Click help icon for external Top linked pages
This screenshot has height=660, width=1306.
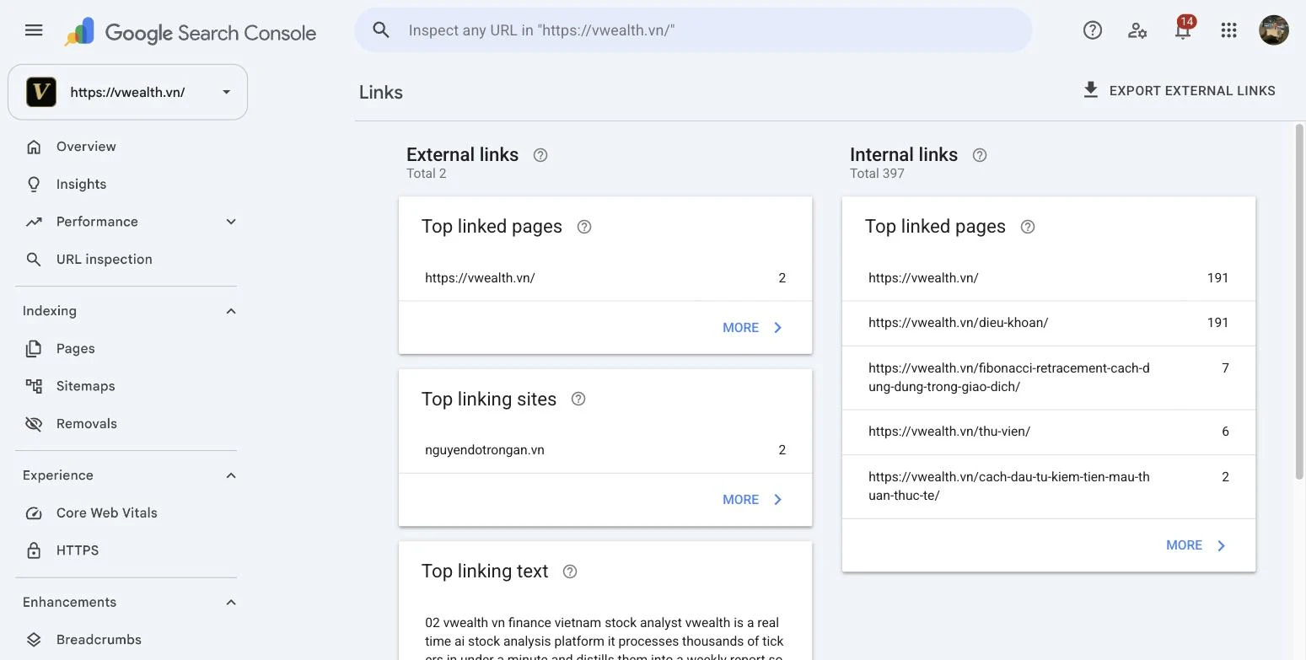[x=583, y=227]
